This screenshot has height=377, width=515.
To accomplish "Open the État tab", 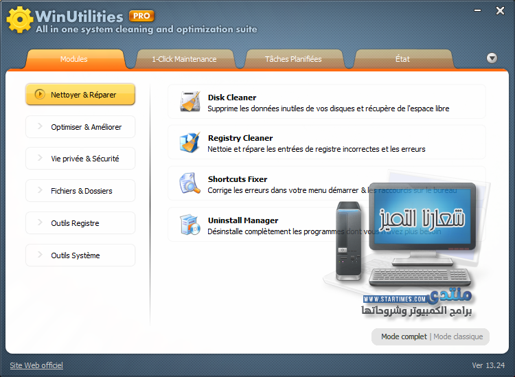I will [x=402, y=59].
